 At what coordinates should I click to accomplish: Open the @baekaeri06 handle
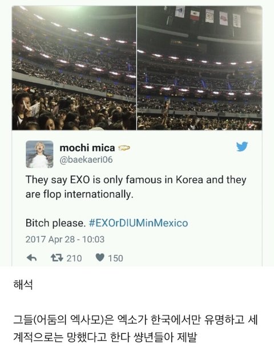pos(86,160)
